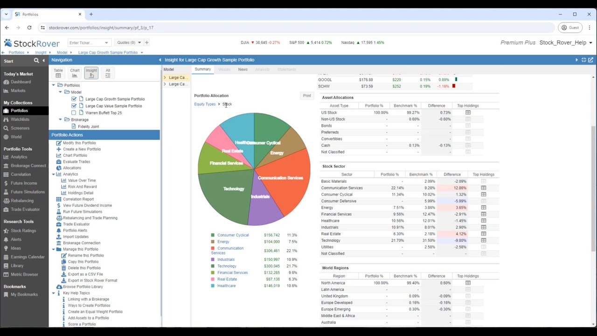
Task: Open Future Simulations tool
Action: 28,192
